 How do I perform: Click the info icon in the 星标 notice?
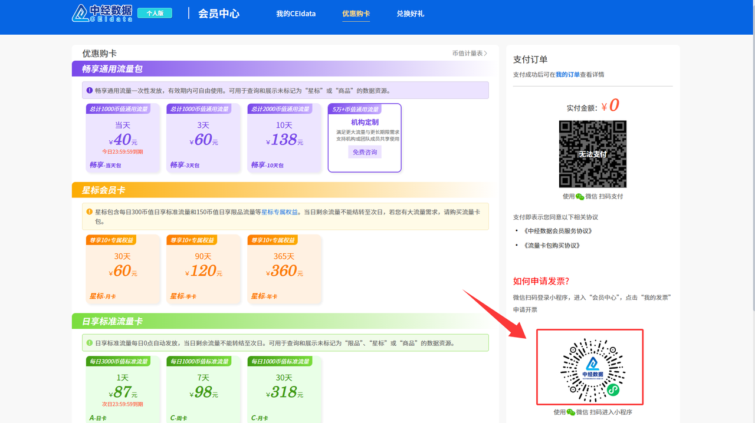[x=90, y=211]
